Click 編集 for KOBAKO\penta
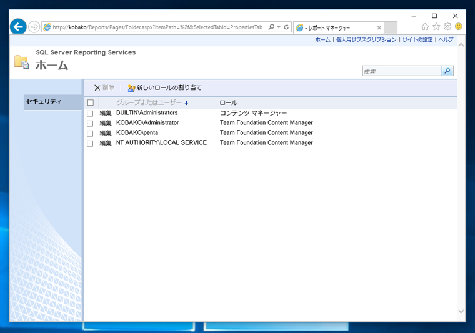This screenshot has height=333, width=475. tap(106, 133)
